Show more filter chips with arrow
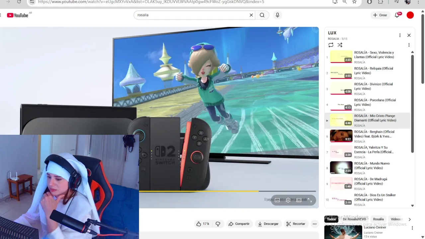 (409, 219)
